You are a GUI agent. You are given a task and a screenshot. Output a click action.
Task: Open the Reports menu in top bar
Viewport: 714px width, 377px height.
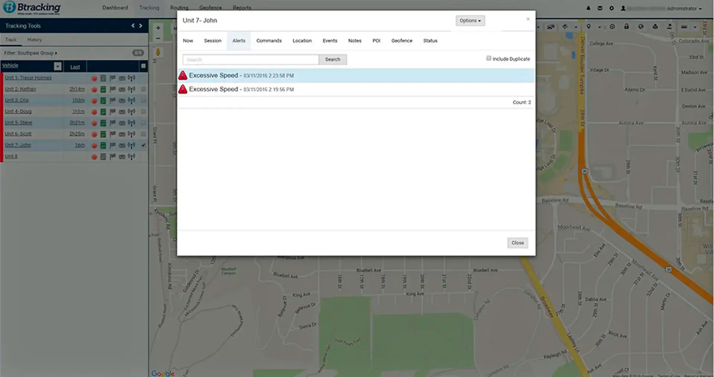click(242, 8)
